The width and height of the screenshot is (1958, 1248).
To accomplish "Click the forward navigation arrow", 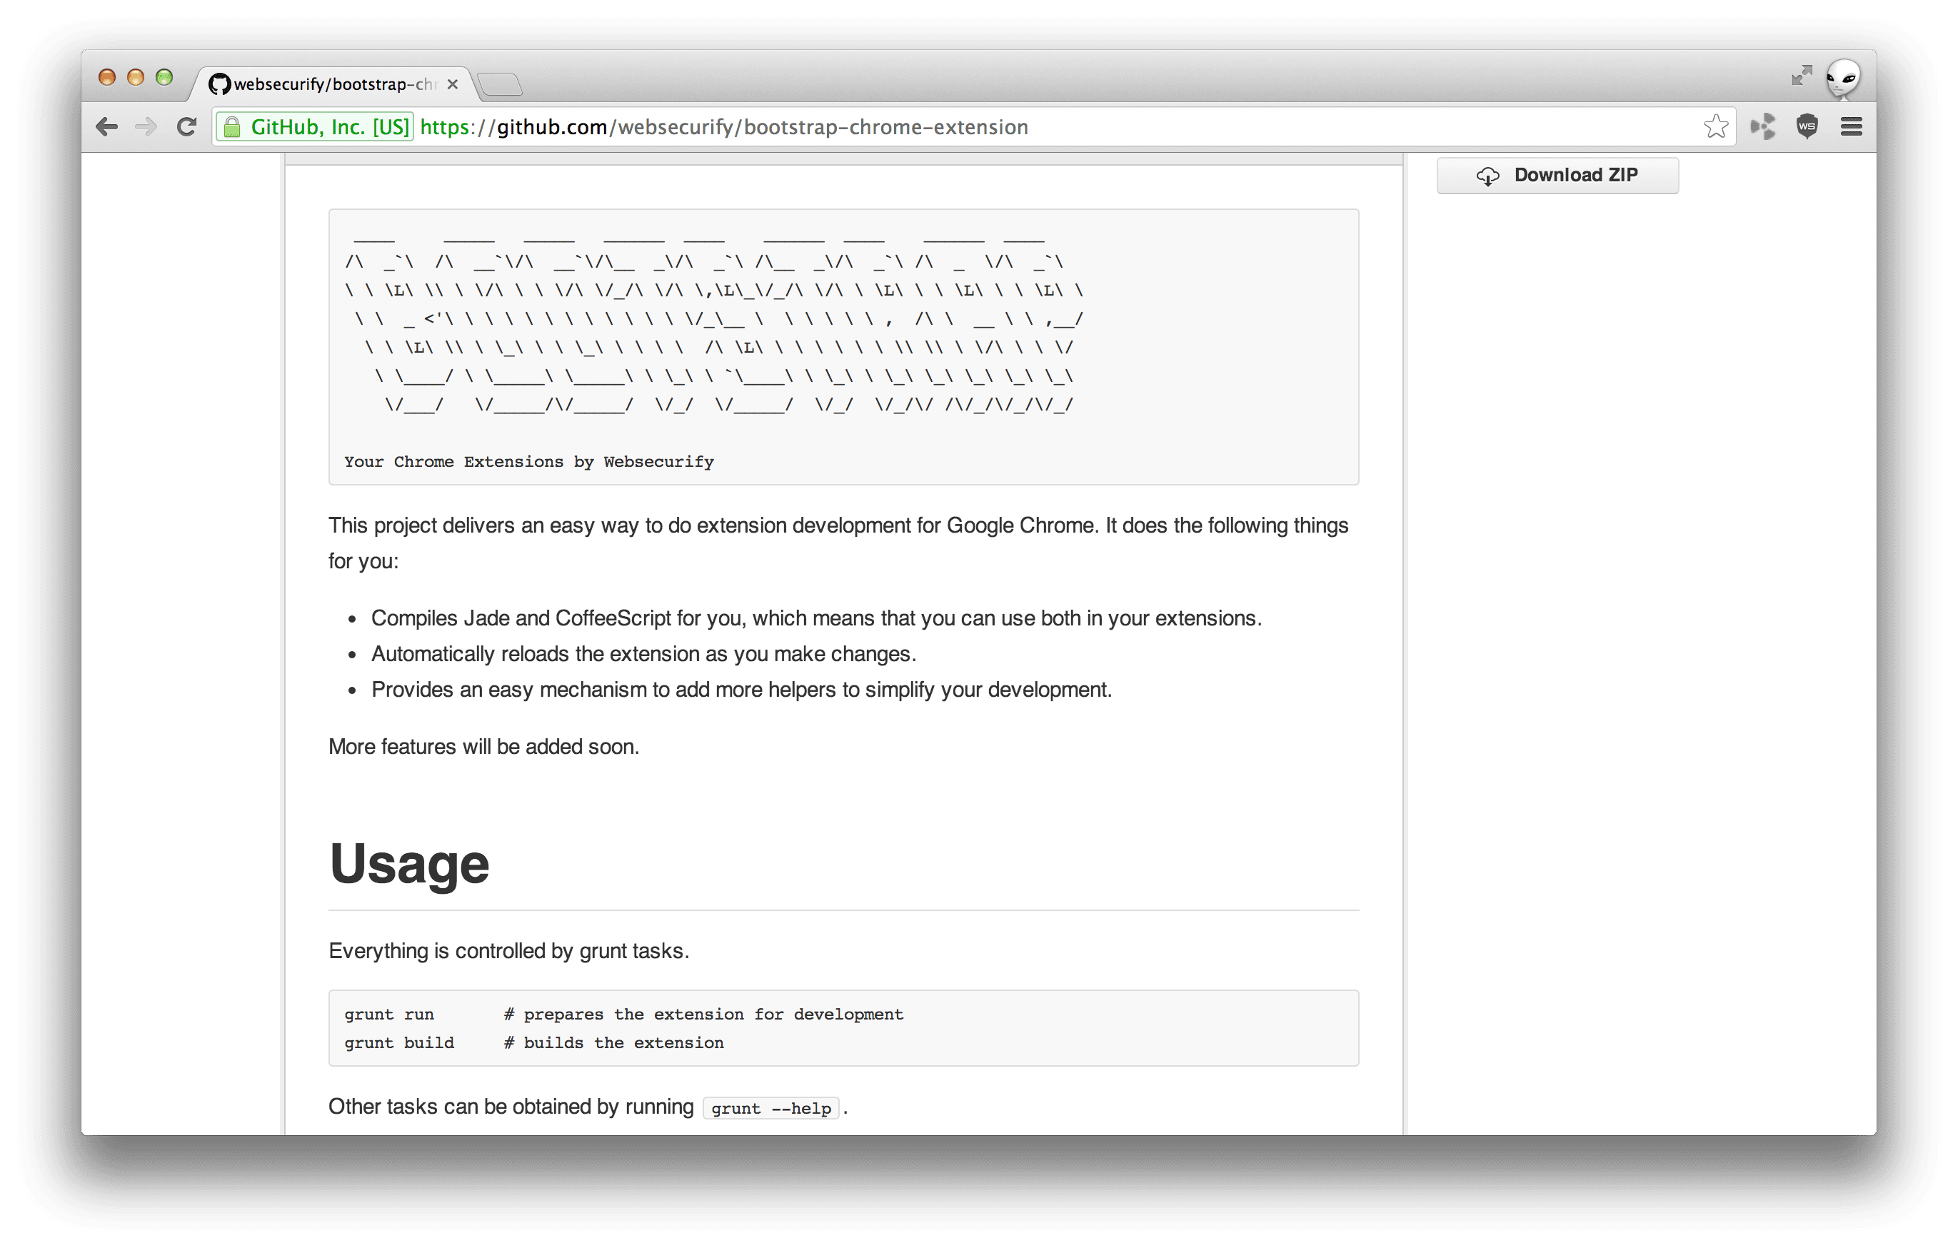I will 146,127.
